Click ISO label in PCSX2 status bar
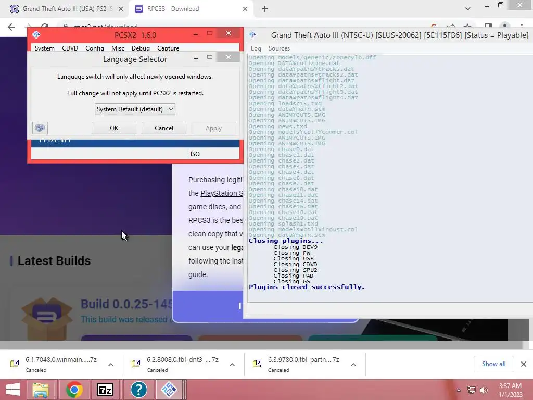This screenshot has height=400, width=533. click(195, 154)
